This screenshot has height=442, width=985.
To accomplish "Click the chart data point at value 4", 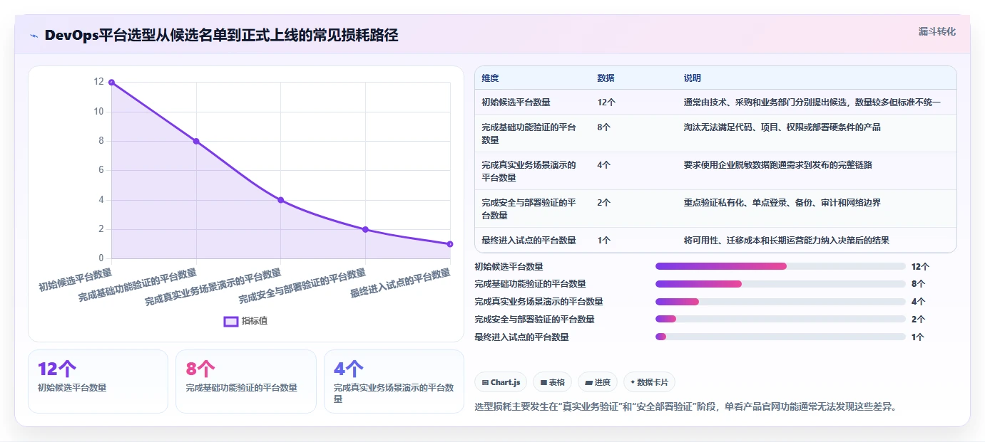I will tap(281, 200).
